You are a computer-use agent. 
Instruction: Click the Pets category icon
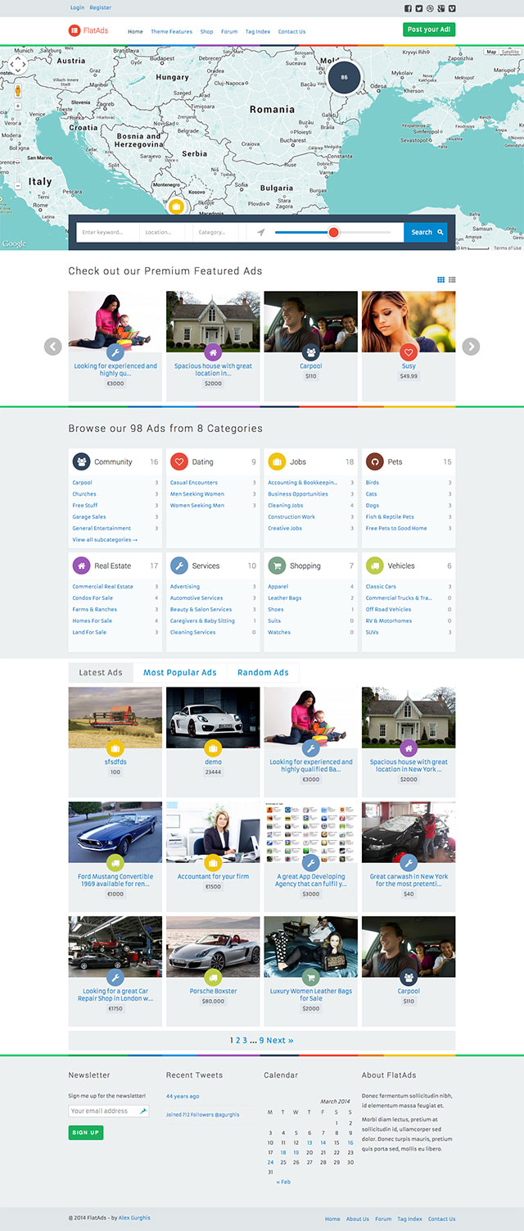374,461
